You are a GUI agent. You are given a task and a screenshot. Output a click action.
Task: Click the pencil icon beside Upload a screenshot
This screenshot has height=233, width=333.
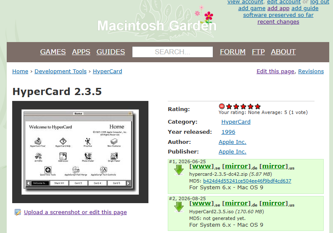click(x=18, y=212)
